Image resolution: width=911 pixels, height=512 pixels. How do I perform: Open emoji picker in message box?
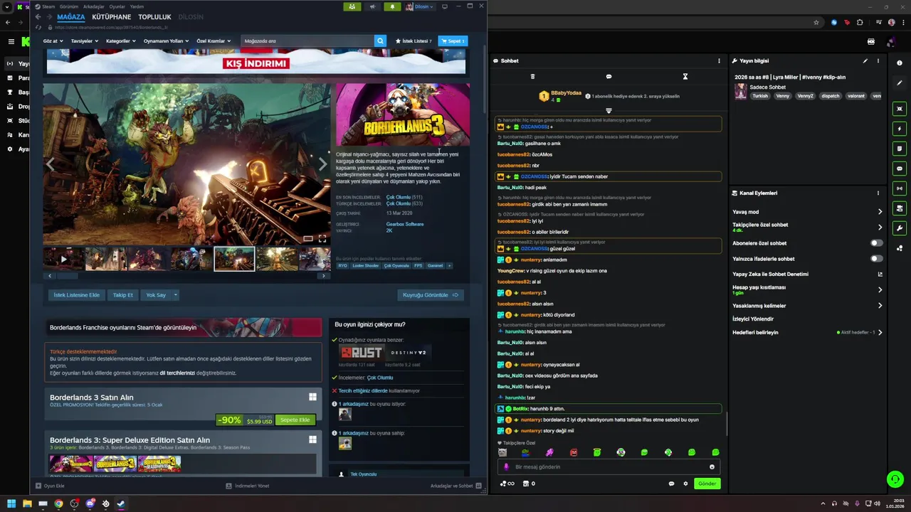(x=712, y=467)
